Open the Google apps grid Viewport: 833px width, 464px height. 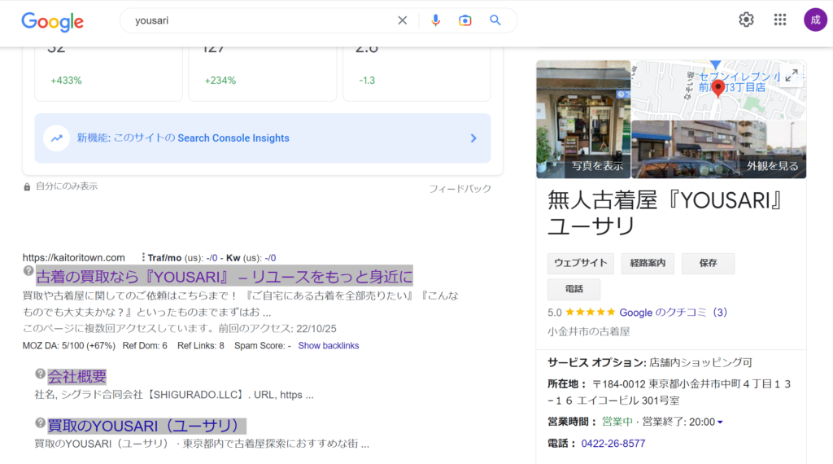coord(780,20)
